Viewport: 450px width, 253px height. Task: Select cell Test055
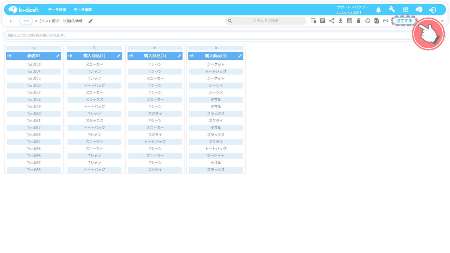click(34, 78)
